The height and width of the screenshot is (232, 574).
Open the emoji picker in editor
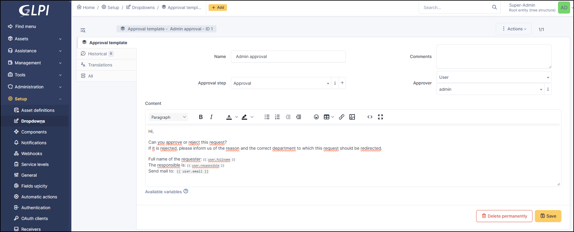316,117
